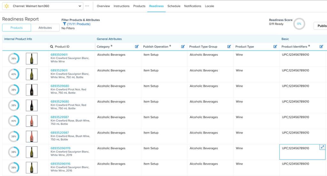Edit the Product Type column
The width and height of the screenshot is (327, 176).
point(275,47)
